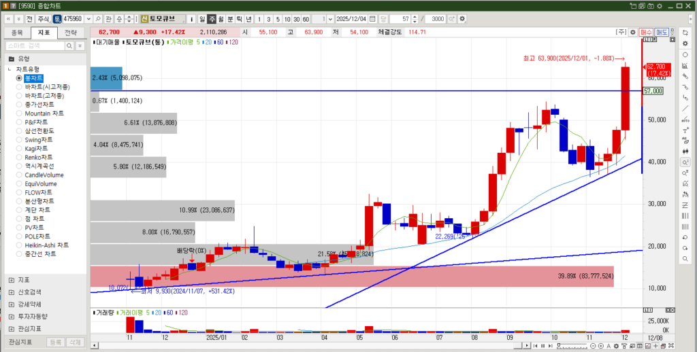Expand the 신호검색 tree section
Screen dimensions: 697x352
point(12,292)
